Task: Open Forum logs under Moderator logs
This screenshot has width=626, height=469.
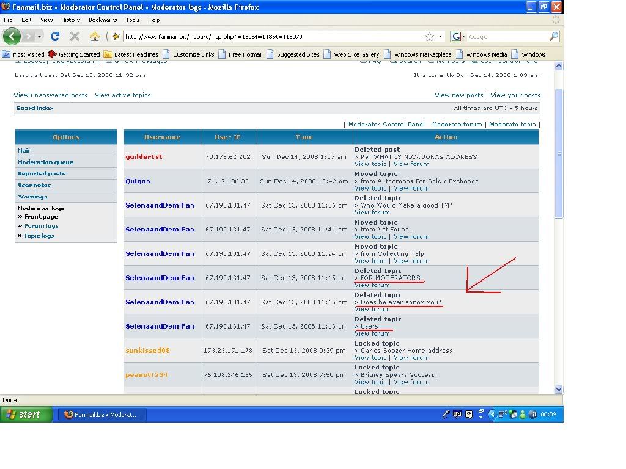Action: point(41,226)
